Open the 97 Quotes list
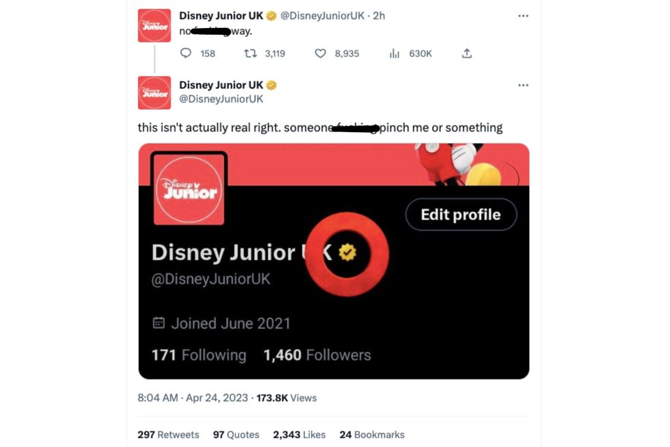This screenshot has width=670, height=447. point(236,435)
